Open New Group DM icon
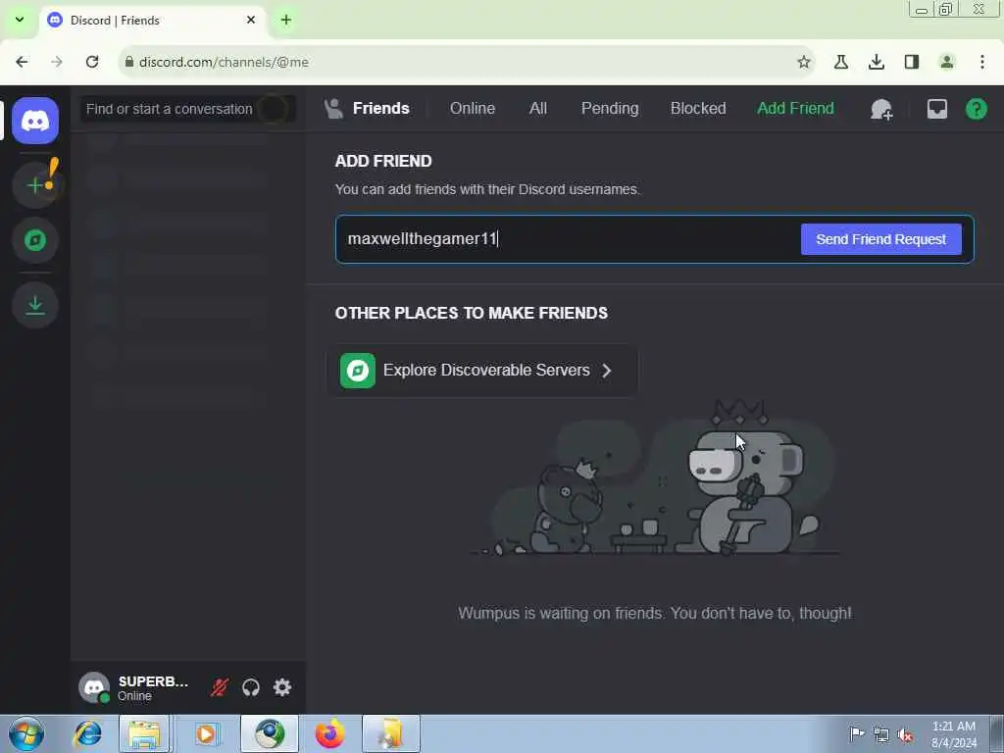Screen dimensions: 1004x753 click(x=881, y=109)
